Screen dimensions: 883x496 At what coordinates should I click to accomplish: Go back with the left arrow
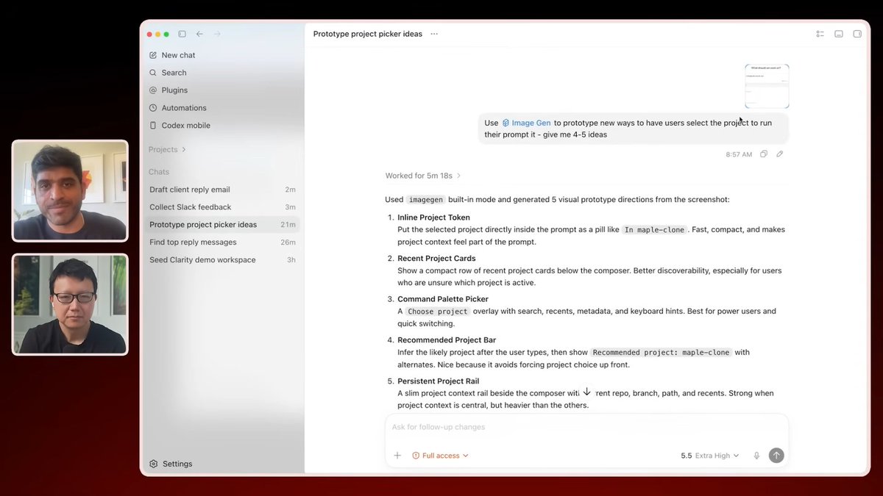click(199, 34)
